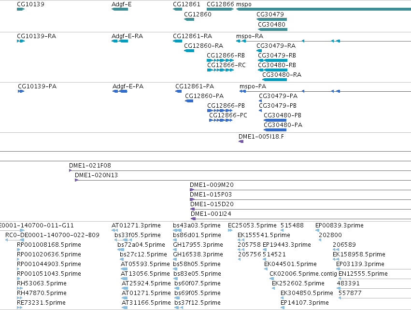Click protein Adgf-E-PA

tap(120, 91)
